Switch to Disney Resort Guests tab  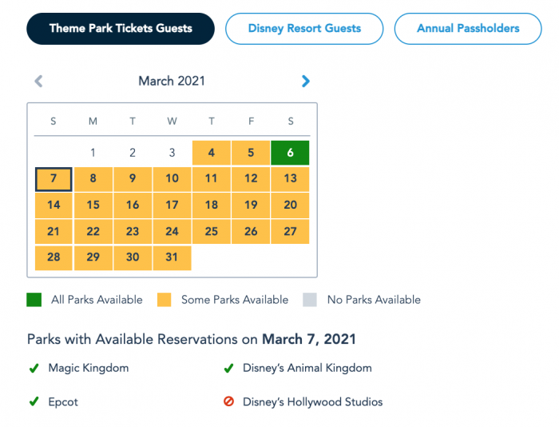(304, 29)
